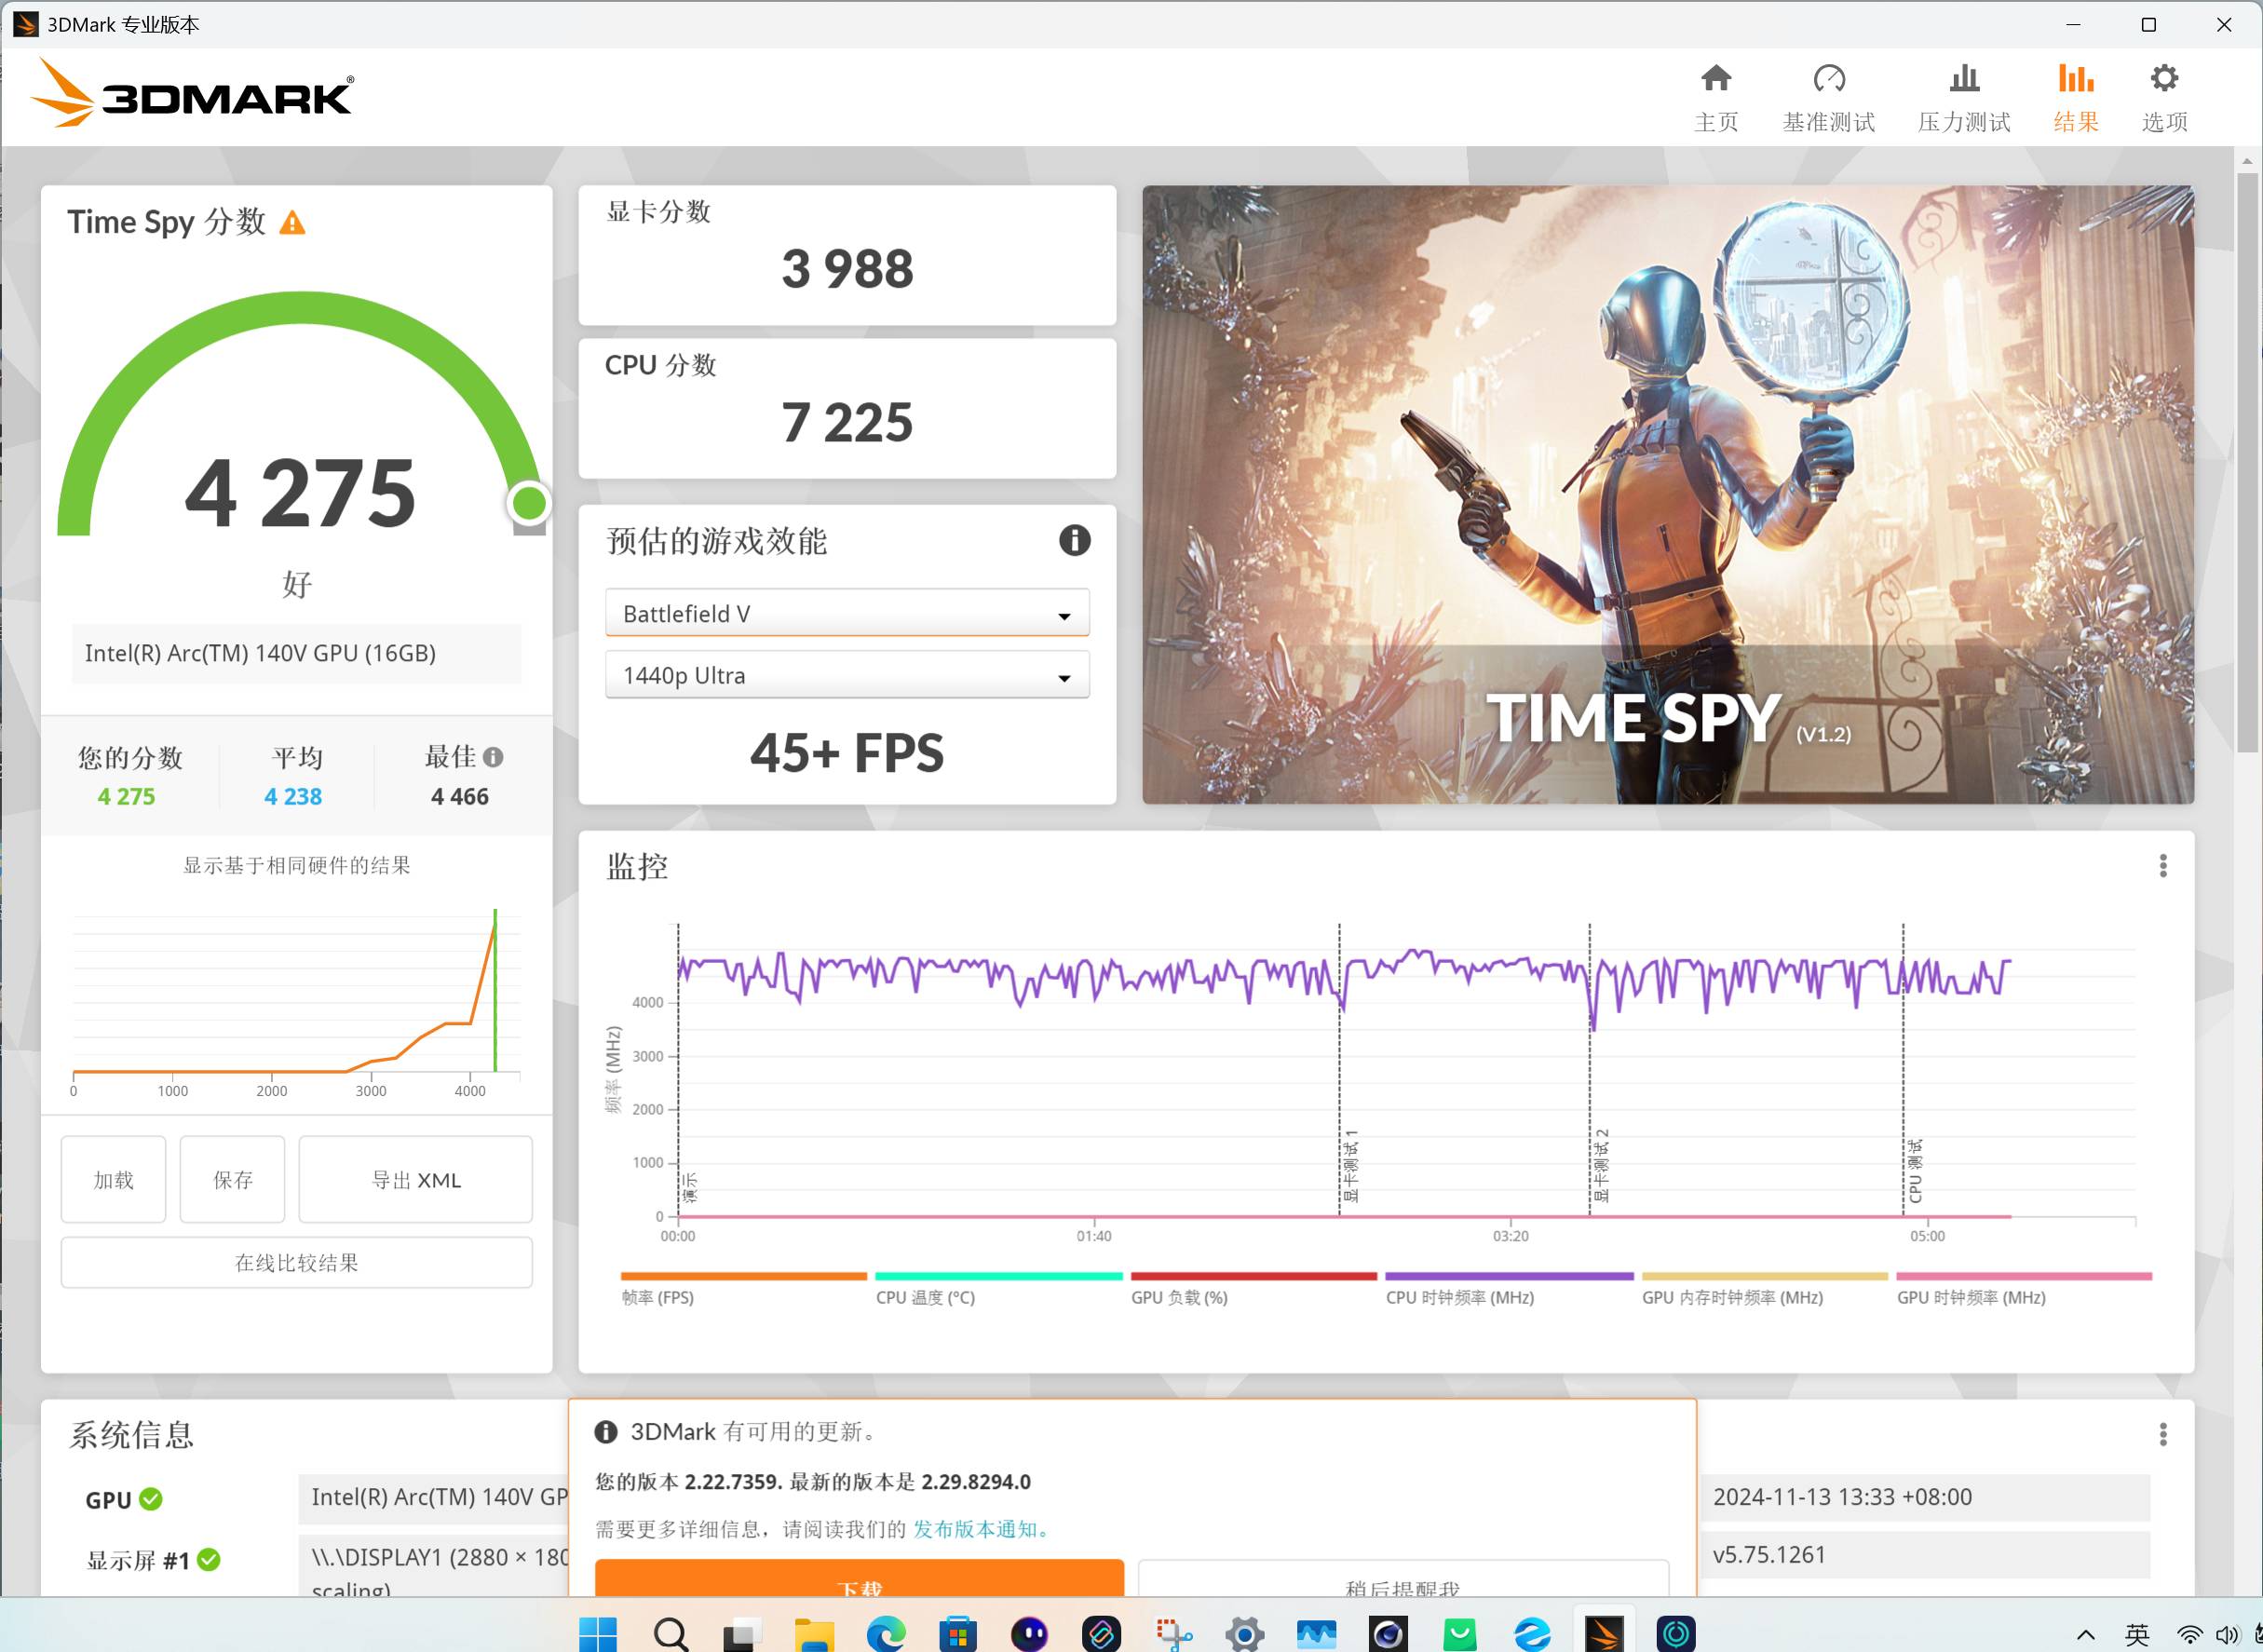Screen dimensions: 2263x1652
Task: Click the info icon in update notification
Action: click(x=606, y=1432)
